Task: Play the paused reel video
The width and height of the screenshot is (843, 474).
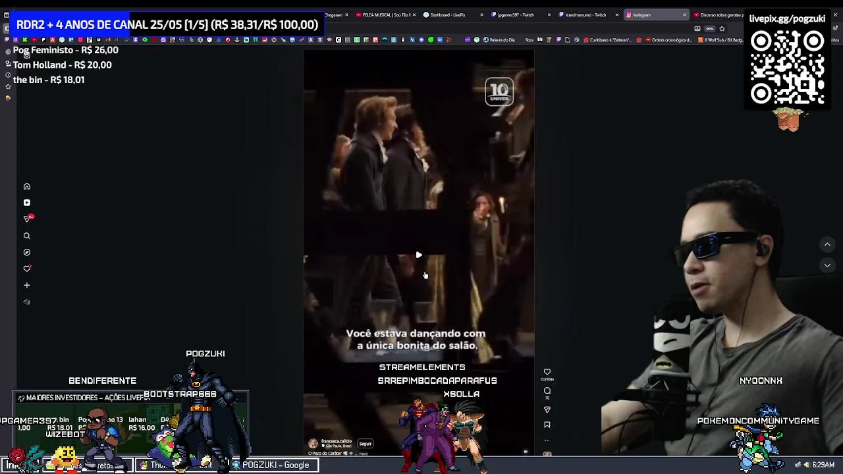Action: [x=419, y=255]
